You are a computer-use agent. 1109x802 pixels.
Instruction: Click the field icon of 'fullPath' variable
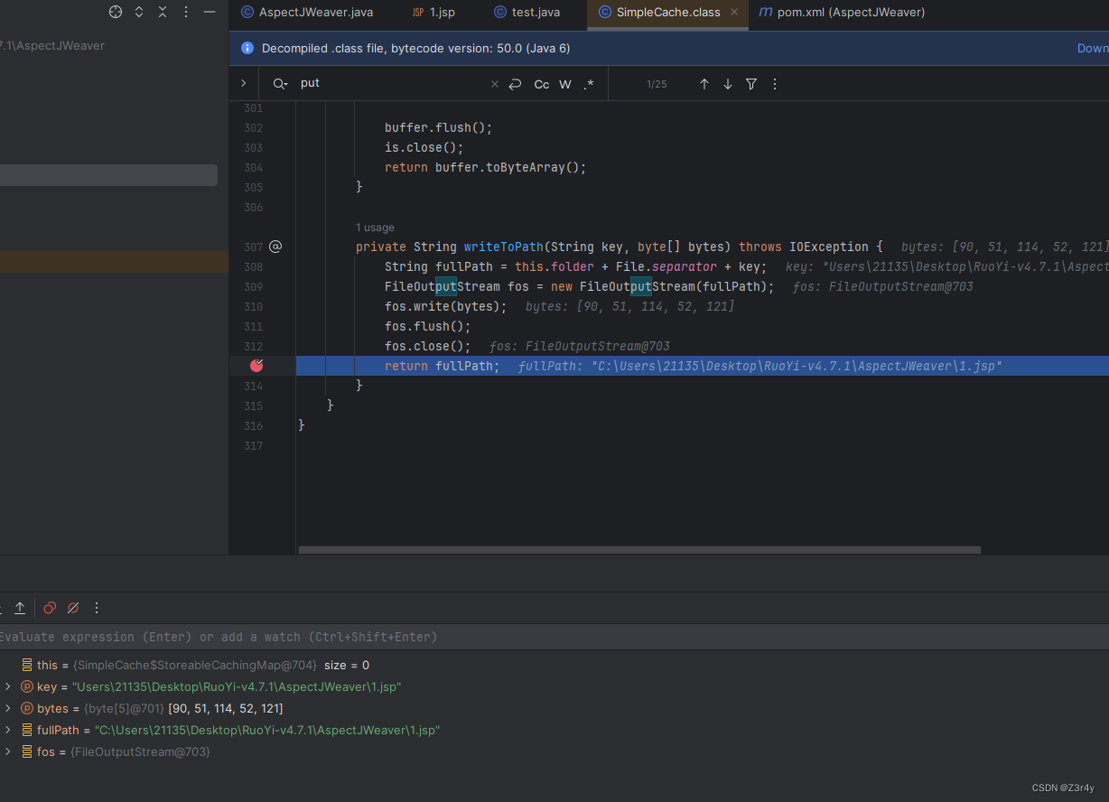(27, 730)
